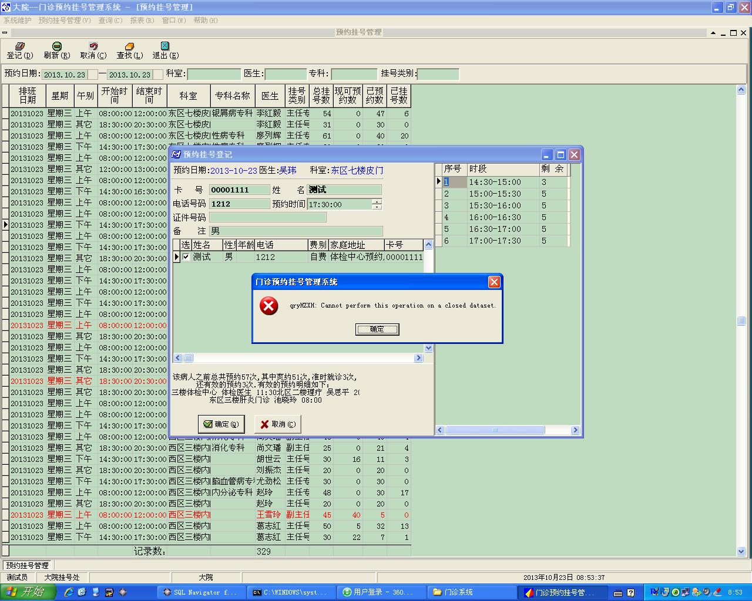Toggle the checkbox for patient 测试
The width and height of the screenshot is (752, 601).
(186, 257)
